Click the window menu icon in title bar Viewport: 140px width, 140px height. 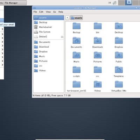(x=34, y=8)
